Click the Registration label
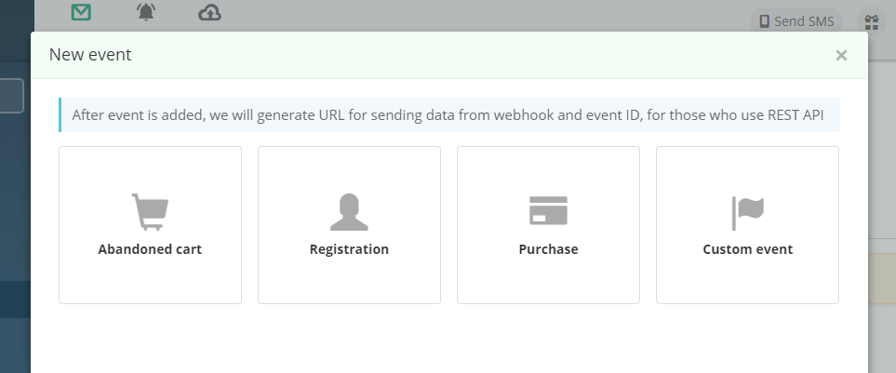 click(349, 249)
